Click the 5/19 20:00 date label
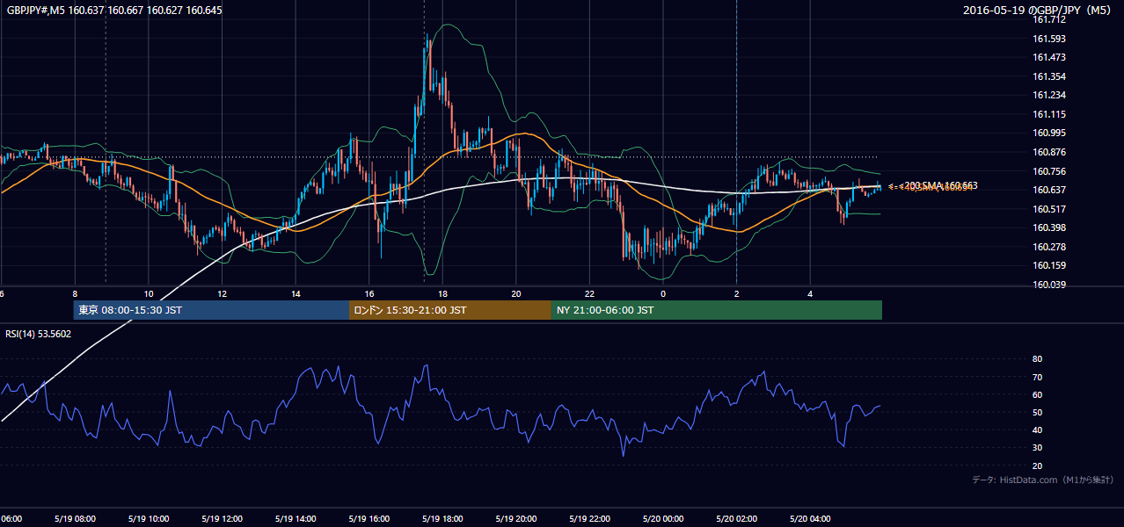The image size is (1124, 527). point(516,519)
